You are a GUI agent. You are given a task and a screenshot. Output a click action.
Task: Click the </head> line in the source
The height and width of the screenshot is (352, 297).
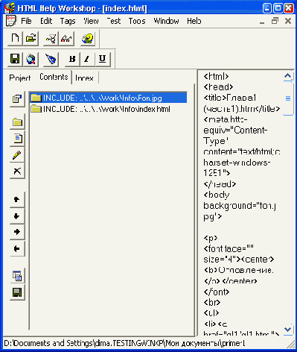220,184
